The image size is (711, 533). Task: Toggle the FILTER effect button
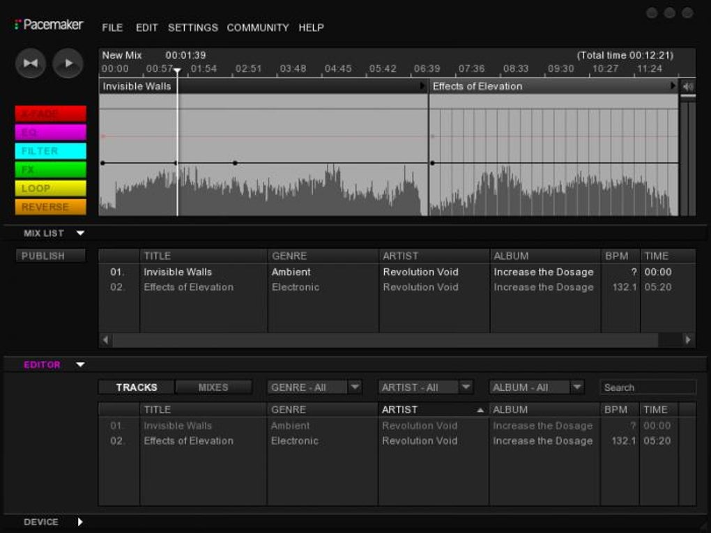pos(50,151)
